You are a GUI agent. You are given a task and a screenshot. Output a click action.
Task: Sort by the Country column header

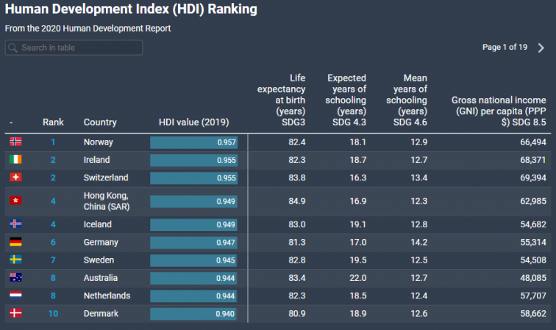tap(100, 122)
